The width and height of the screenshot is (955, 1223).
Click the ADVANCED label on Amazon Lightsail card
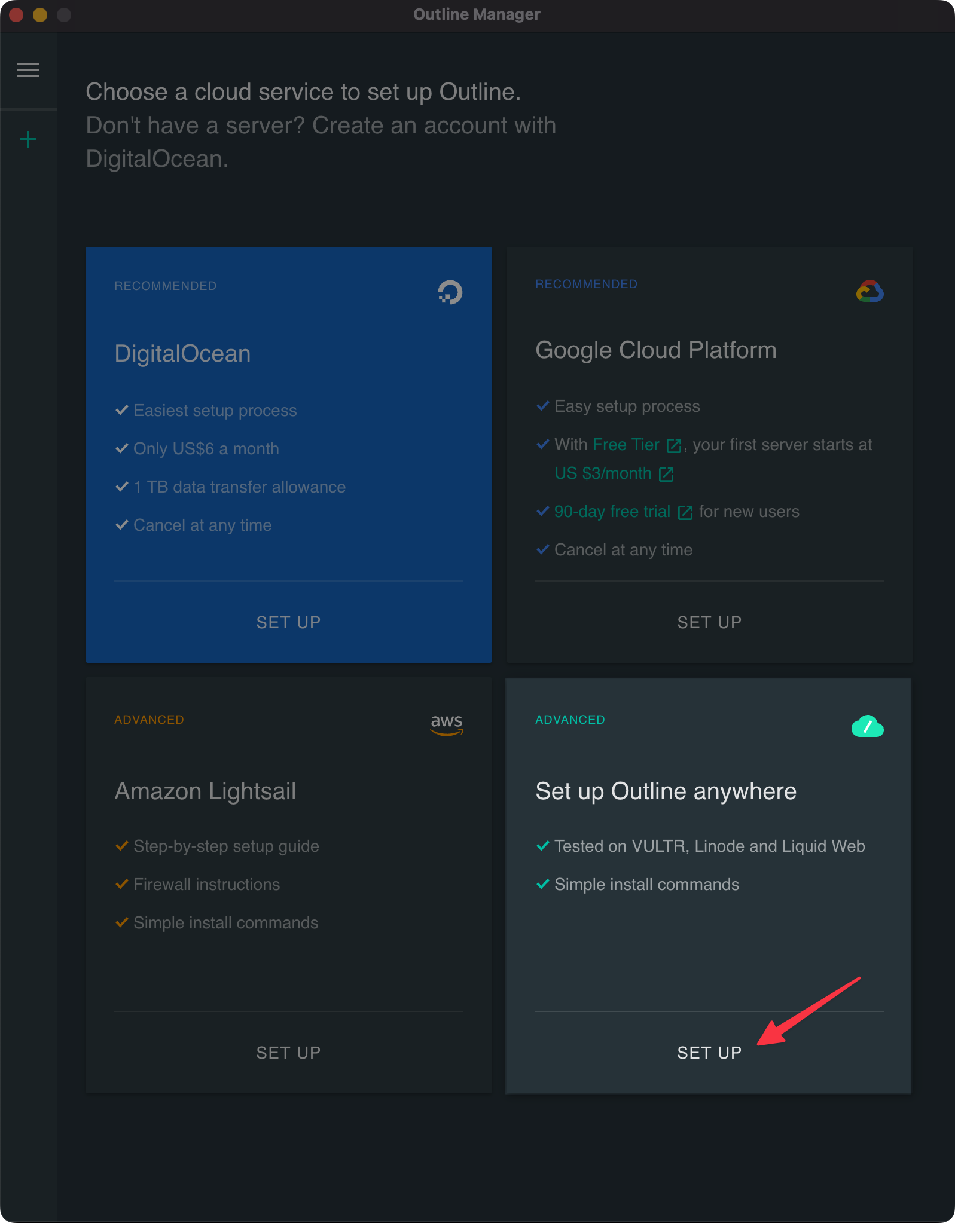[149, 720]
